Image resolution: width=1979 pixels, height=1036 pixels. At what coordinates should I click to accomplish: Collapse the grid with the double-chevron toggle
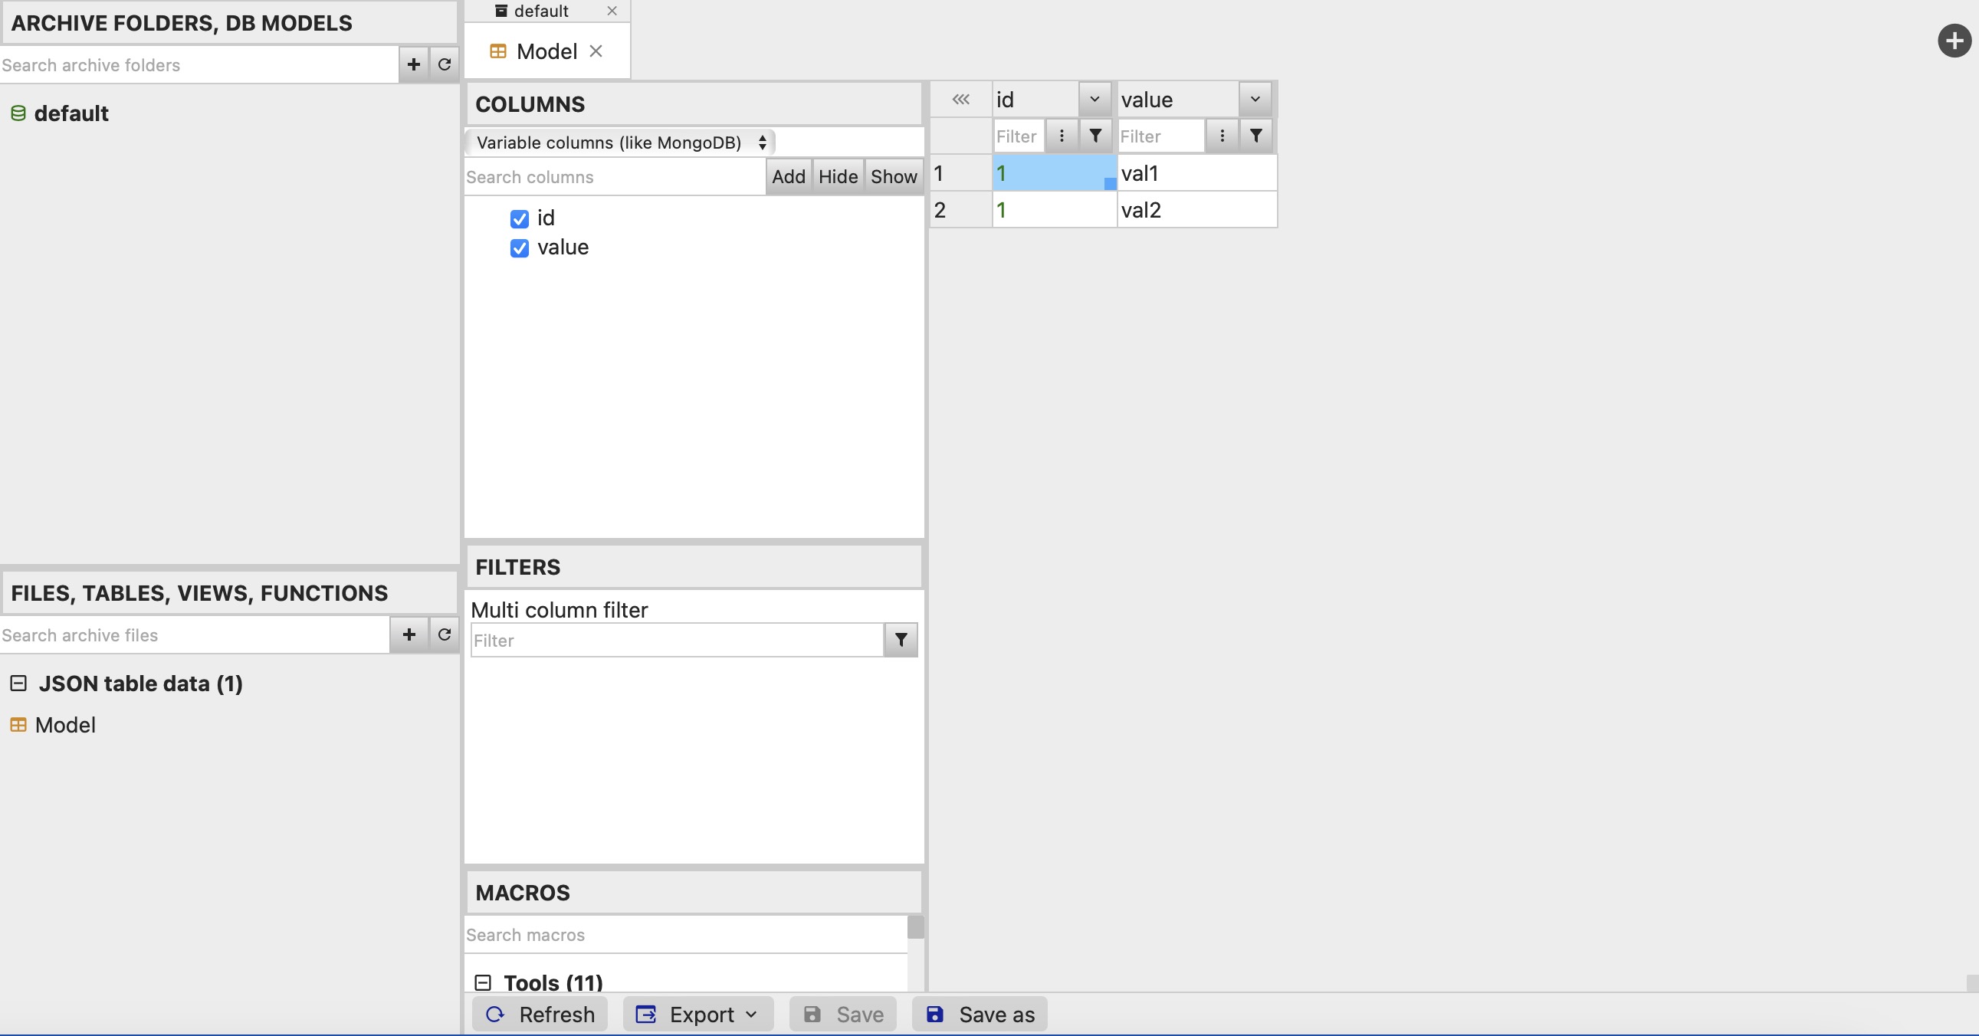coord(960,99)
